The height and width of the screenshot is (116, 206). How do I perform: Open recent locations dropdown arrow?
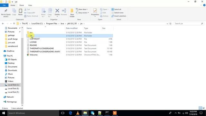[x=11, y=24]
